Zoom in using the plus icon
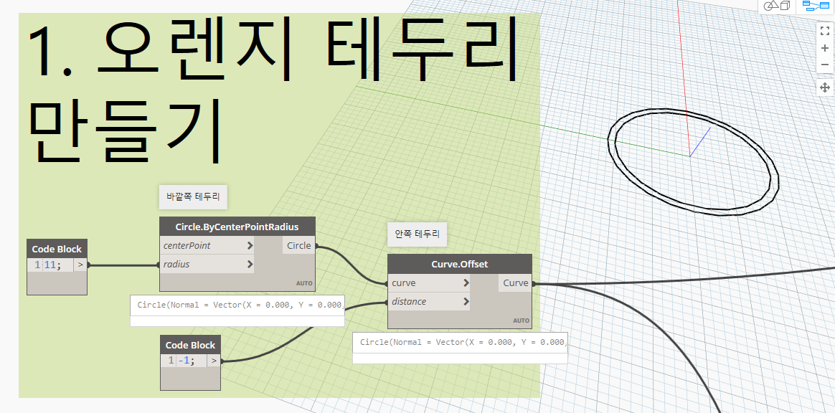The width and height of the screenshot is (835, 413). 825,48
